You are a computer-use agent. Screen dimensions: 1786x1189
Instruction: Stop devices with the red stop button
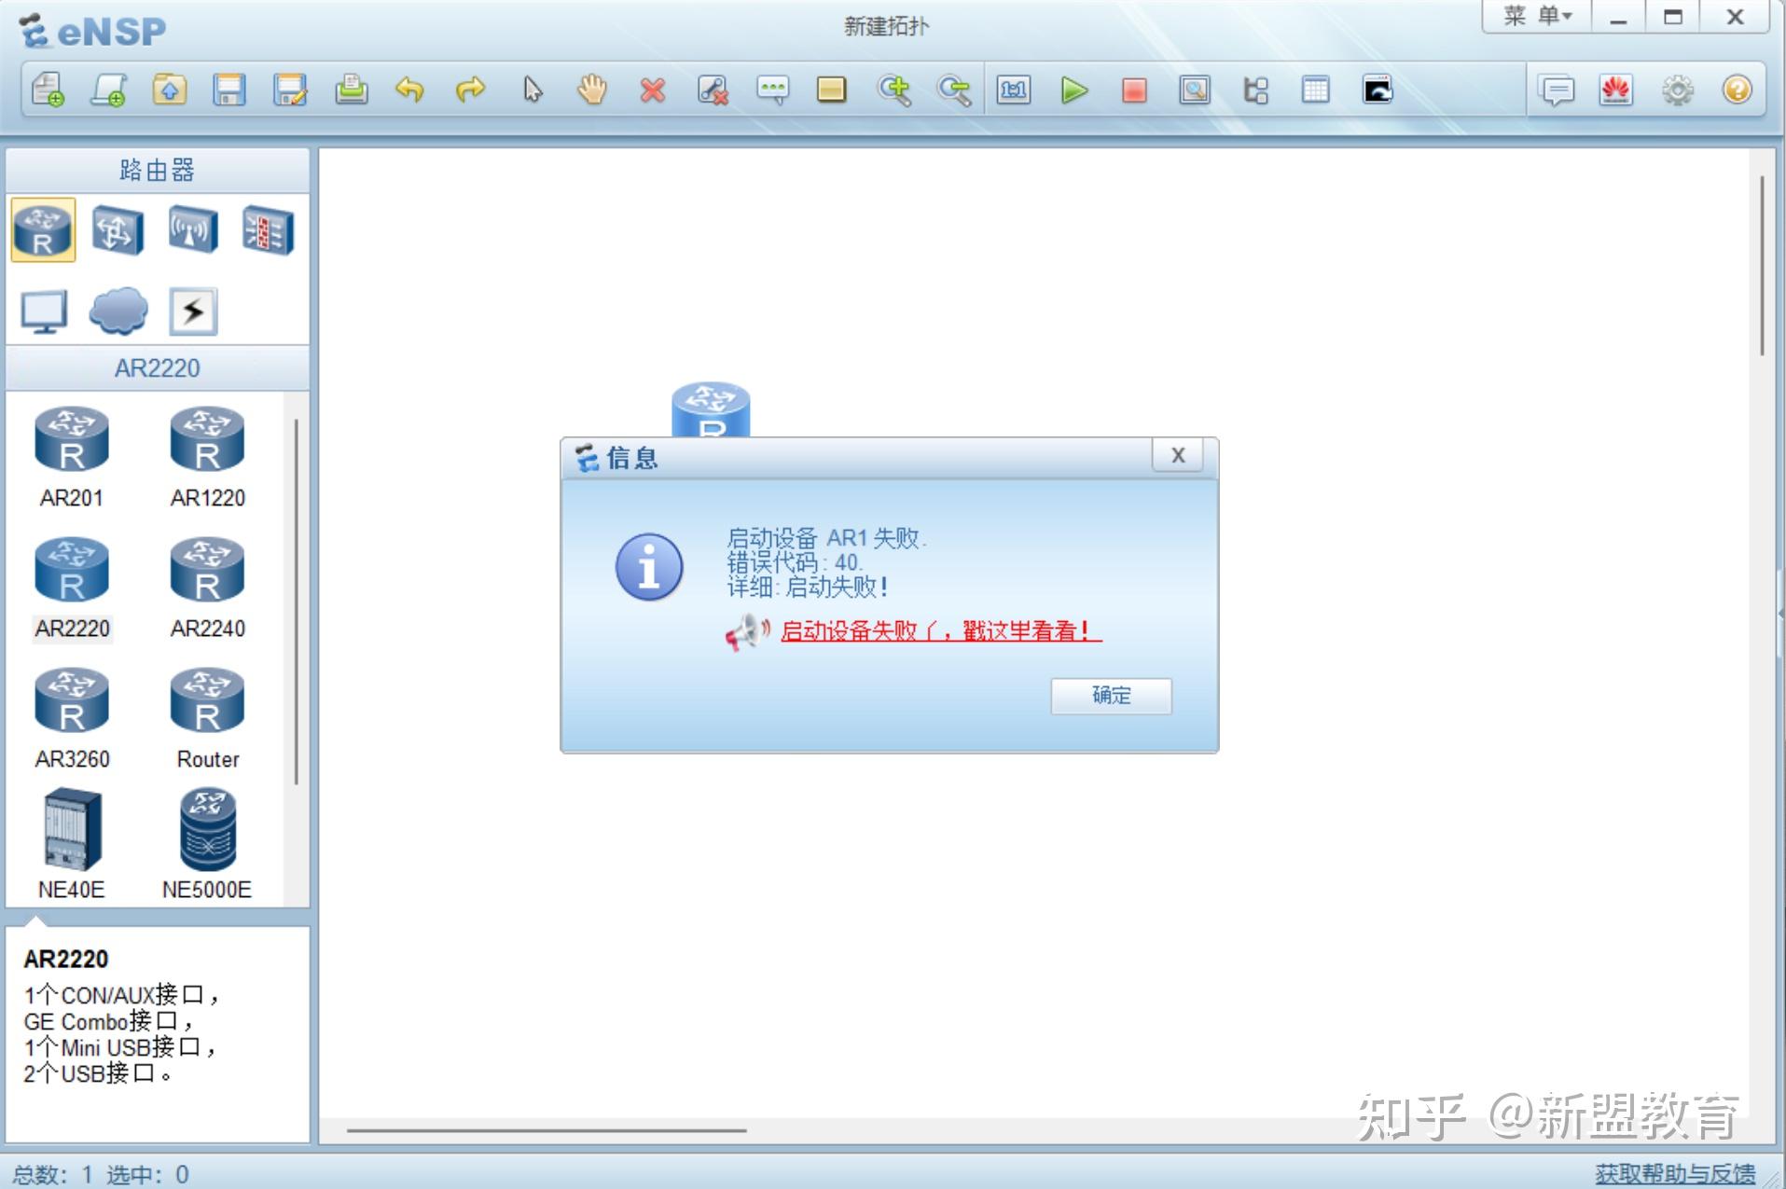pyautogui.click(x=1133, y=90)
